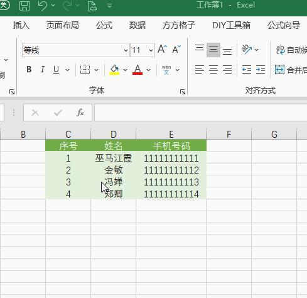Open the Undo history dropdown arrow
The height and width of the screenshot is (298, 307).
point(53,5)
